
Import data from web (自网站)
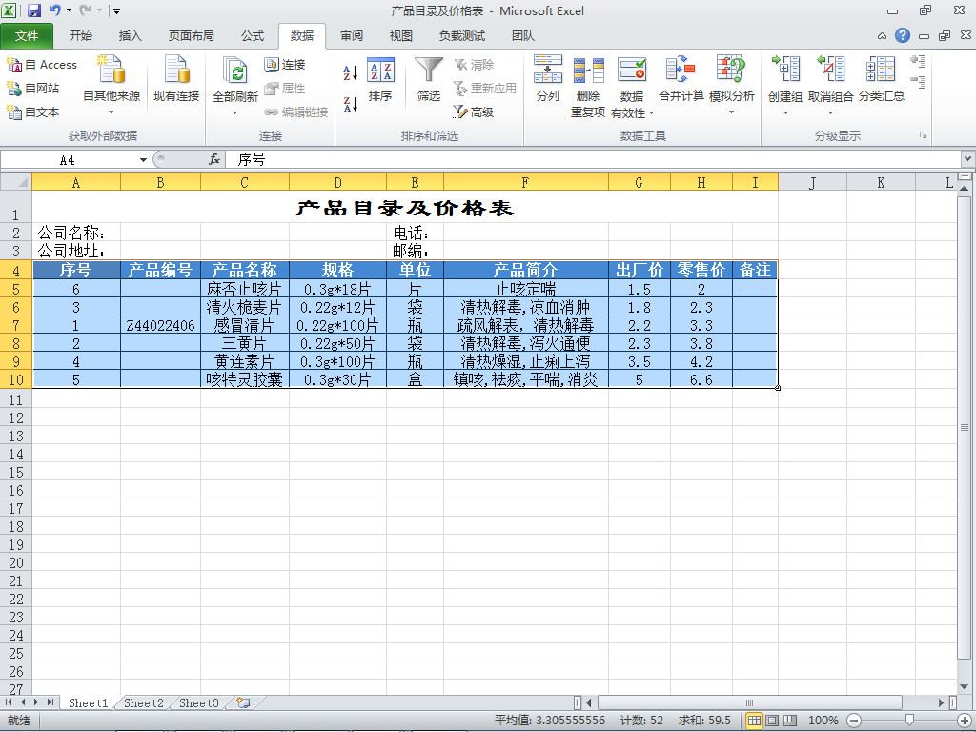33,89
